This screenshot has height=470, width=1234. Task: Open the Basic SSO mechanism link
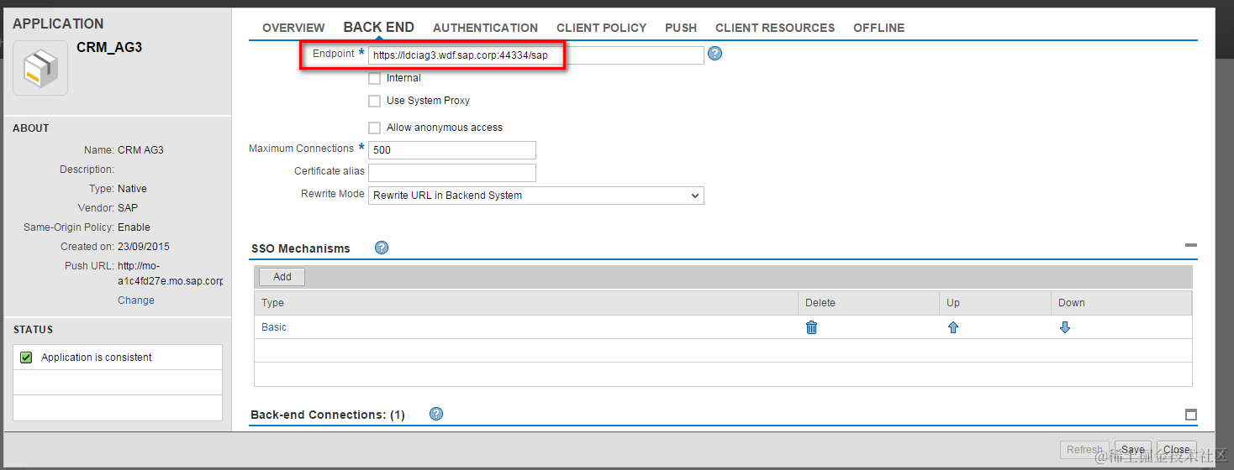click(274, 327)
